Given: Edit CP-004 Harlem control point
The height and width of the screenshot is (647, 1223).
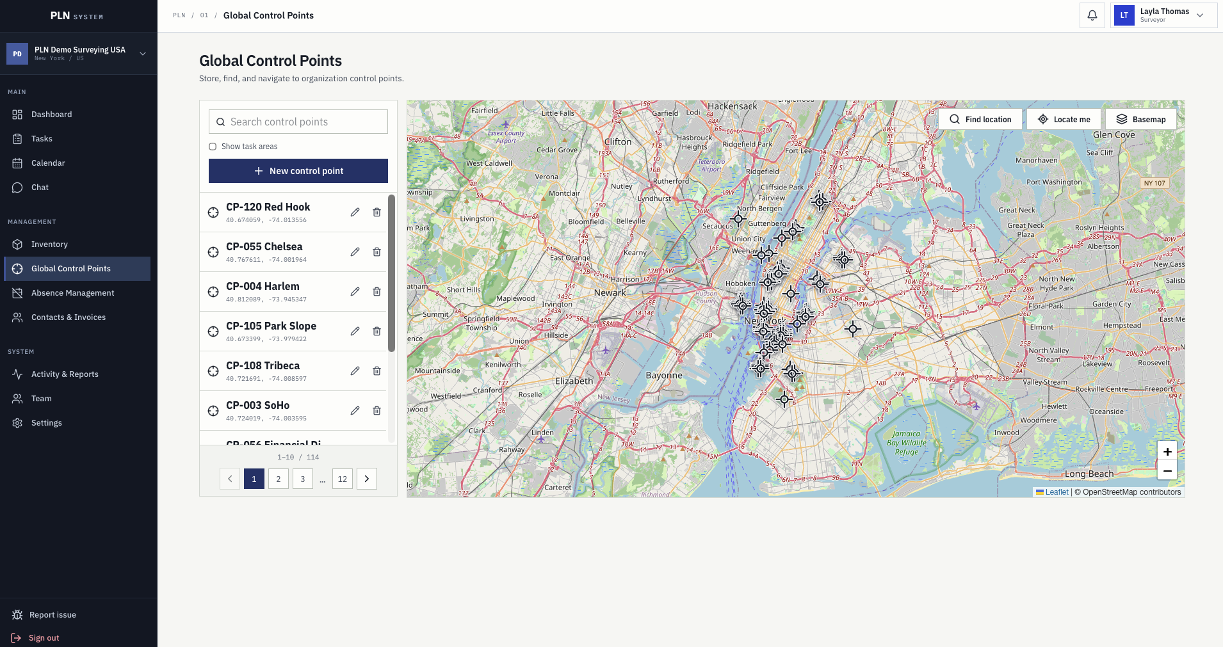Looking at the screenshot, I should 355,292.
